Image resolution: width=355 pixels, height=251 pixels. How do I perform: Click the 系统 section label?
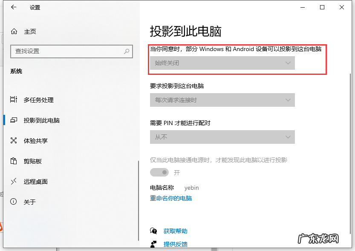point(16,71)
